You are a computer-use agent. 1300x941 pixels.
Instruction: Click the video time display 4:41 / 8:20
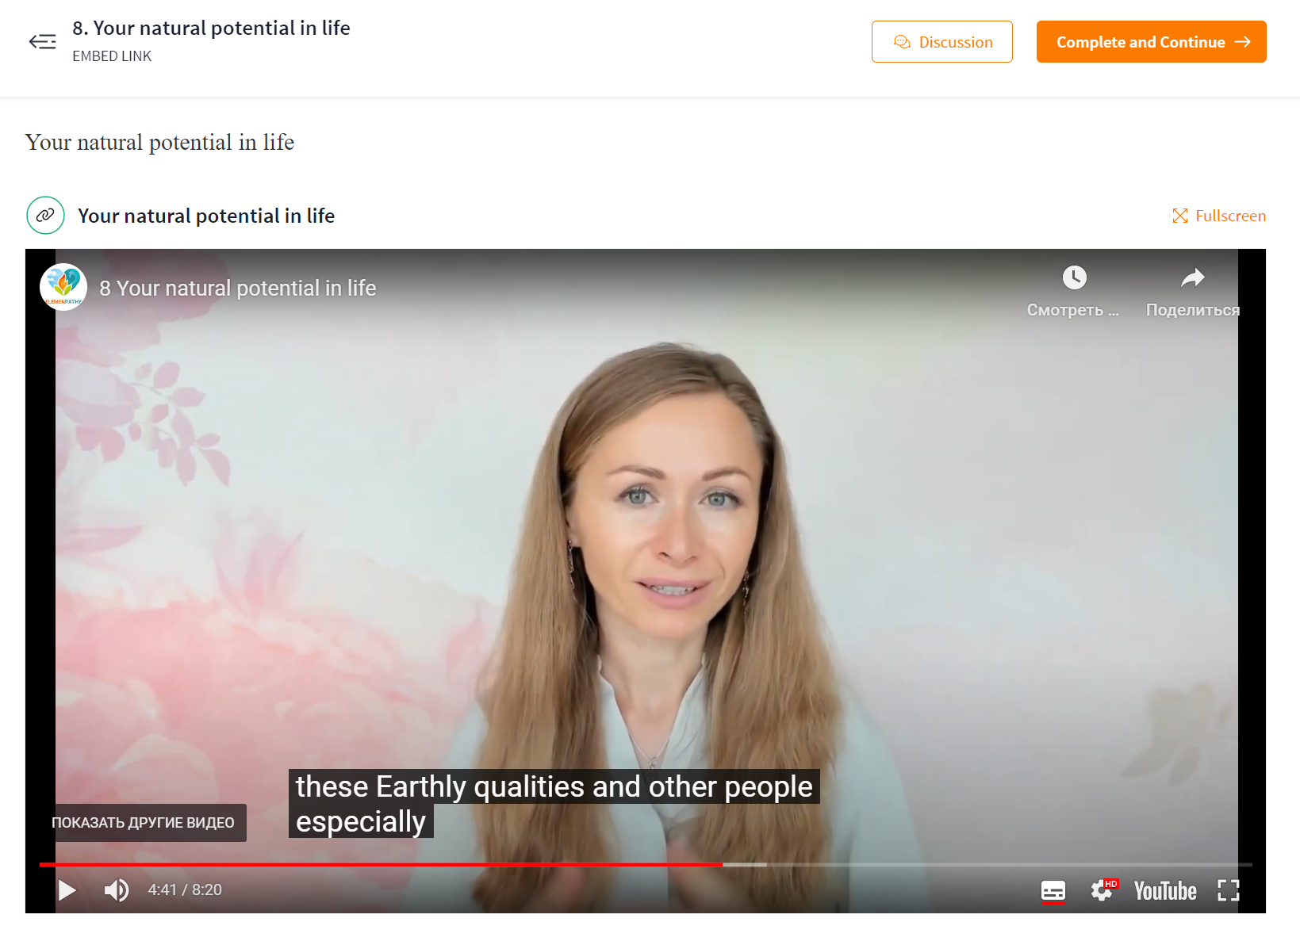click(x=185, y=889)
